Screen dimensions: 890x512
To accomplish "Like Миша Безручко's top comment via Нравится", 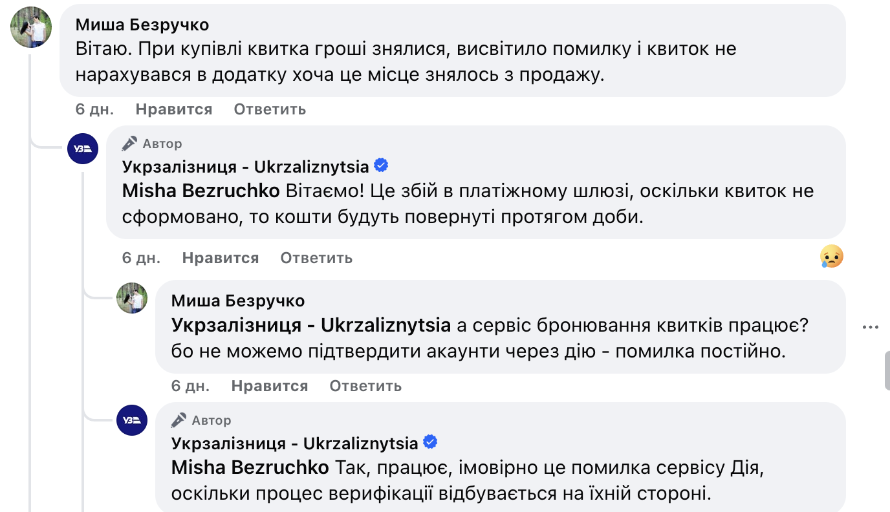I will coord(174,109).
